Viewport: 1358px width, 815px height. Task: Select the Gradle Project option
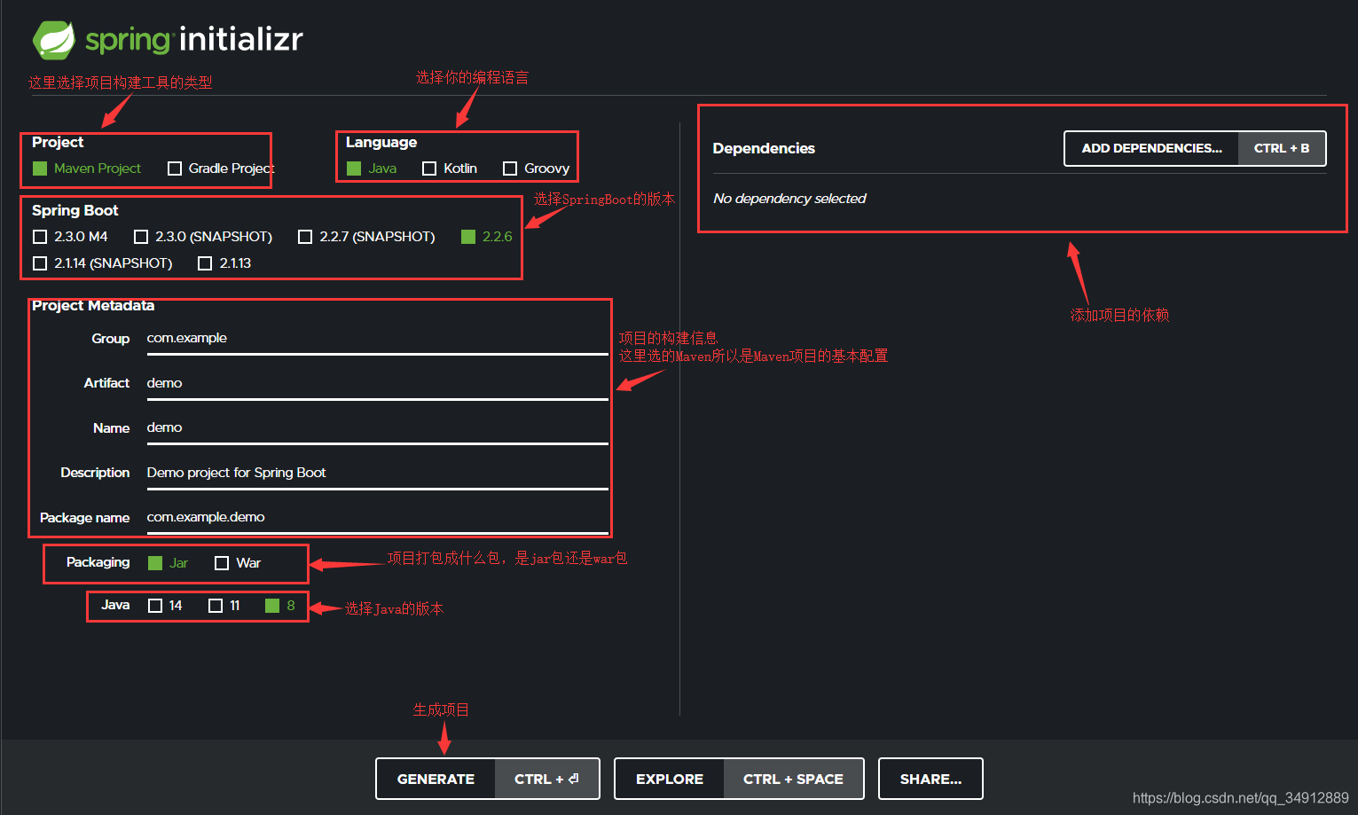pos(221,168)
